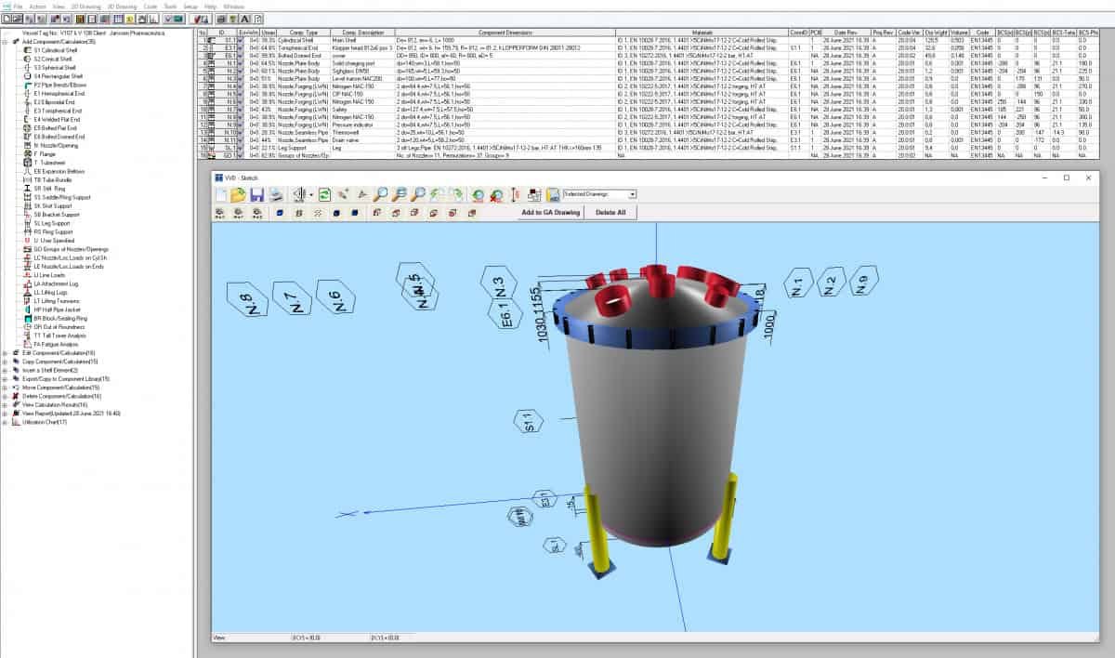Screen dimensions: 1115x658
Task: Click the Delete All button
Action: point(610,213)
